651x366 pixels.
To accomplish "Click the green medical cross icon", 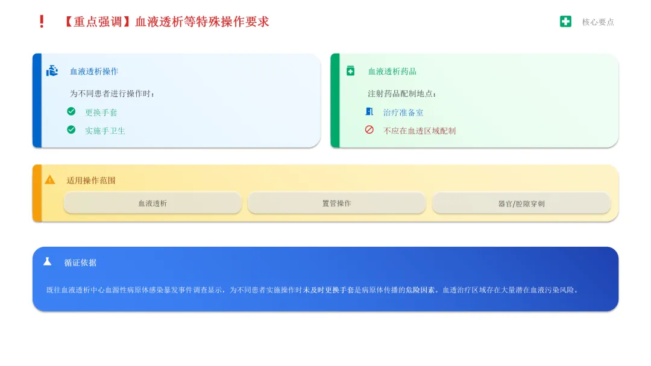I will coord(565,22).
